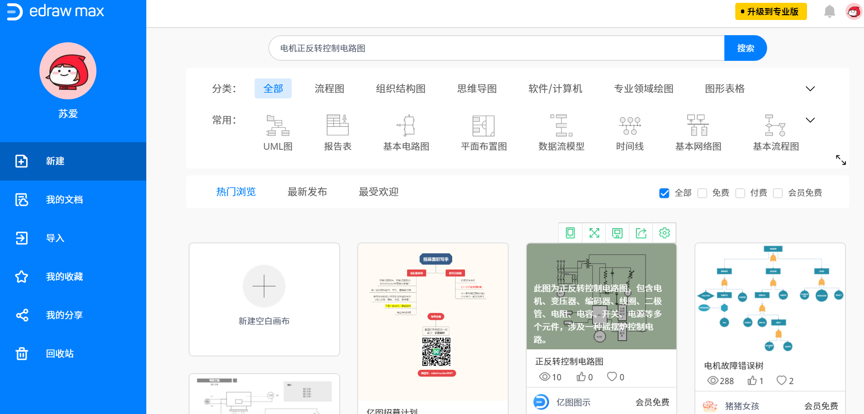Expand the 常用 templates row chevron
Image resolution: width=864 pixels, height=414 pixels.
[x=810, y=120]
